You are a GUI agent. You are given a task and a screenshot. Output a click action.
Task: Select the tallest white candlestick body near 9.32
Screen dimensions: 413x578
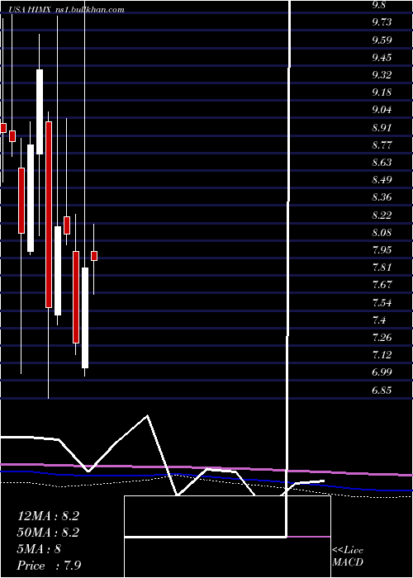(x=40, y=111)
